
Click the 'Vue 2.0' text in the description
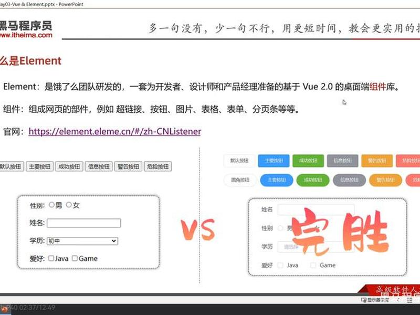tap(318, 87)
